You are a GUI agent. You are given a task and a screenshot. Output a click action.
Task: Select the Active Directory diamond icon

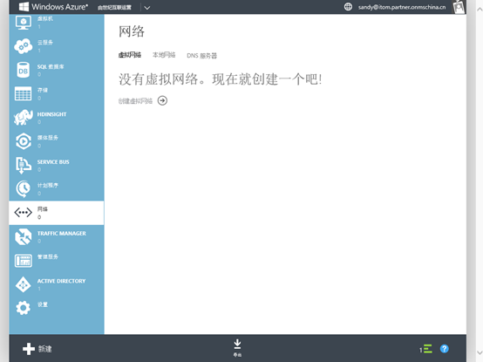23,284
